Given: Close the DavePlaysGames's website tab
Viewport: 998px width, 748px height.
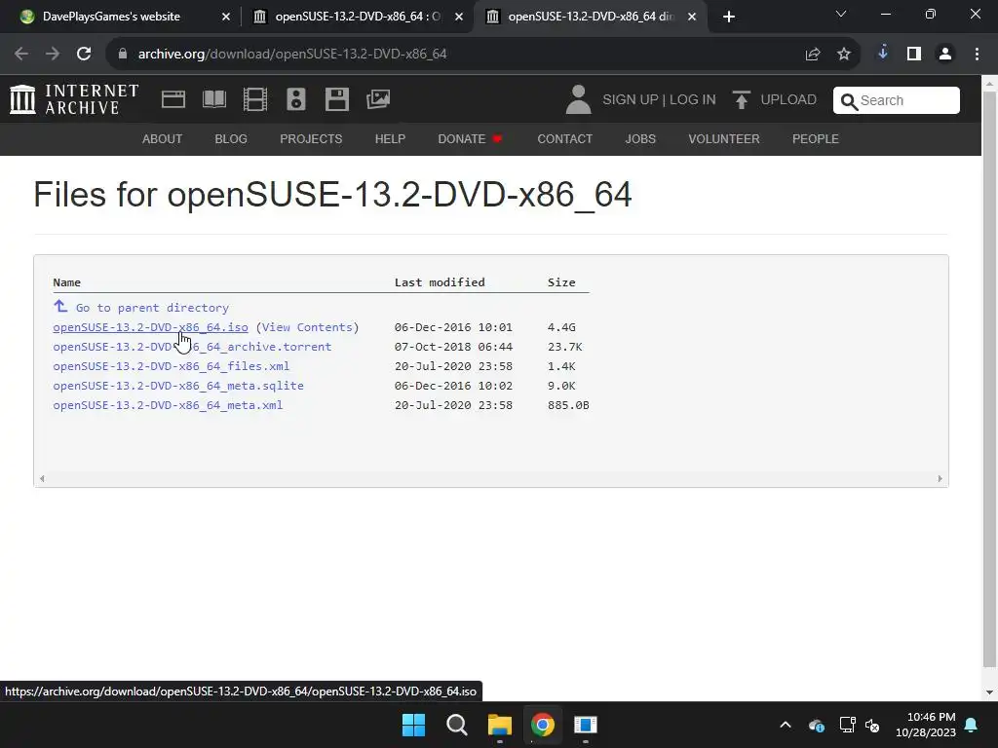Looking at the screenshot, I should pyautogui.click(x=226, y=17).
